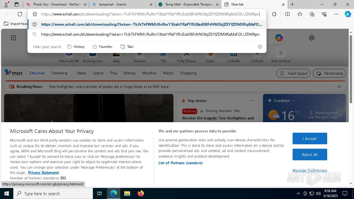The image size is (354, 199).
Task: Open the apps grid launcher
Action: 13,38
